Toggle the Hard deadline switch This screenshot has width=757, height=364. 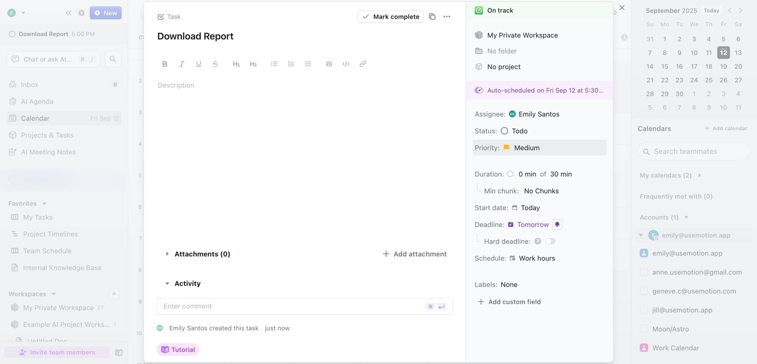(x=550, y=241)
